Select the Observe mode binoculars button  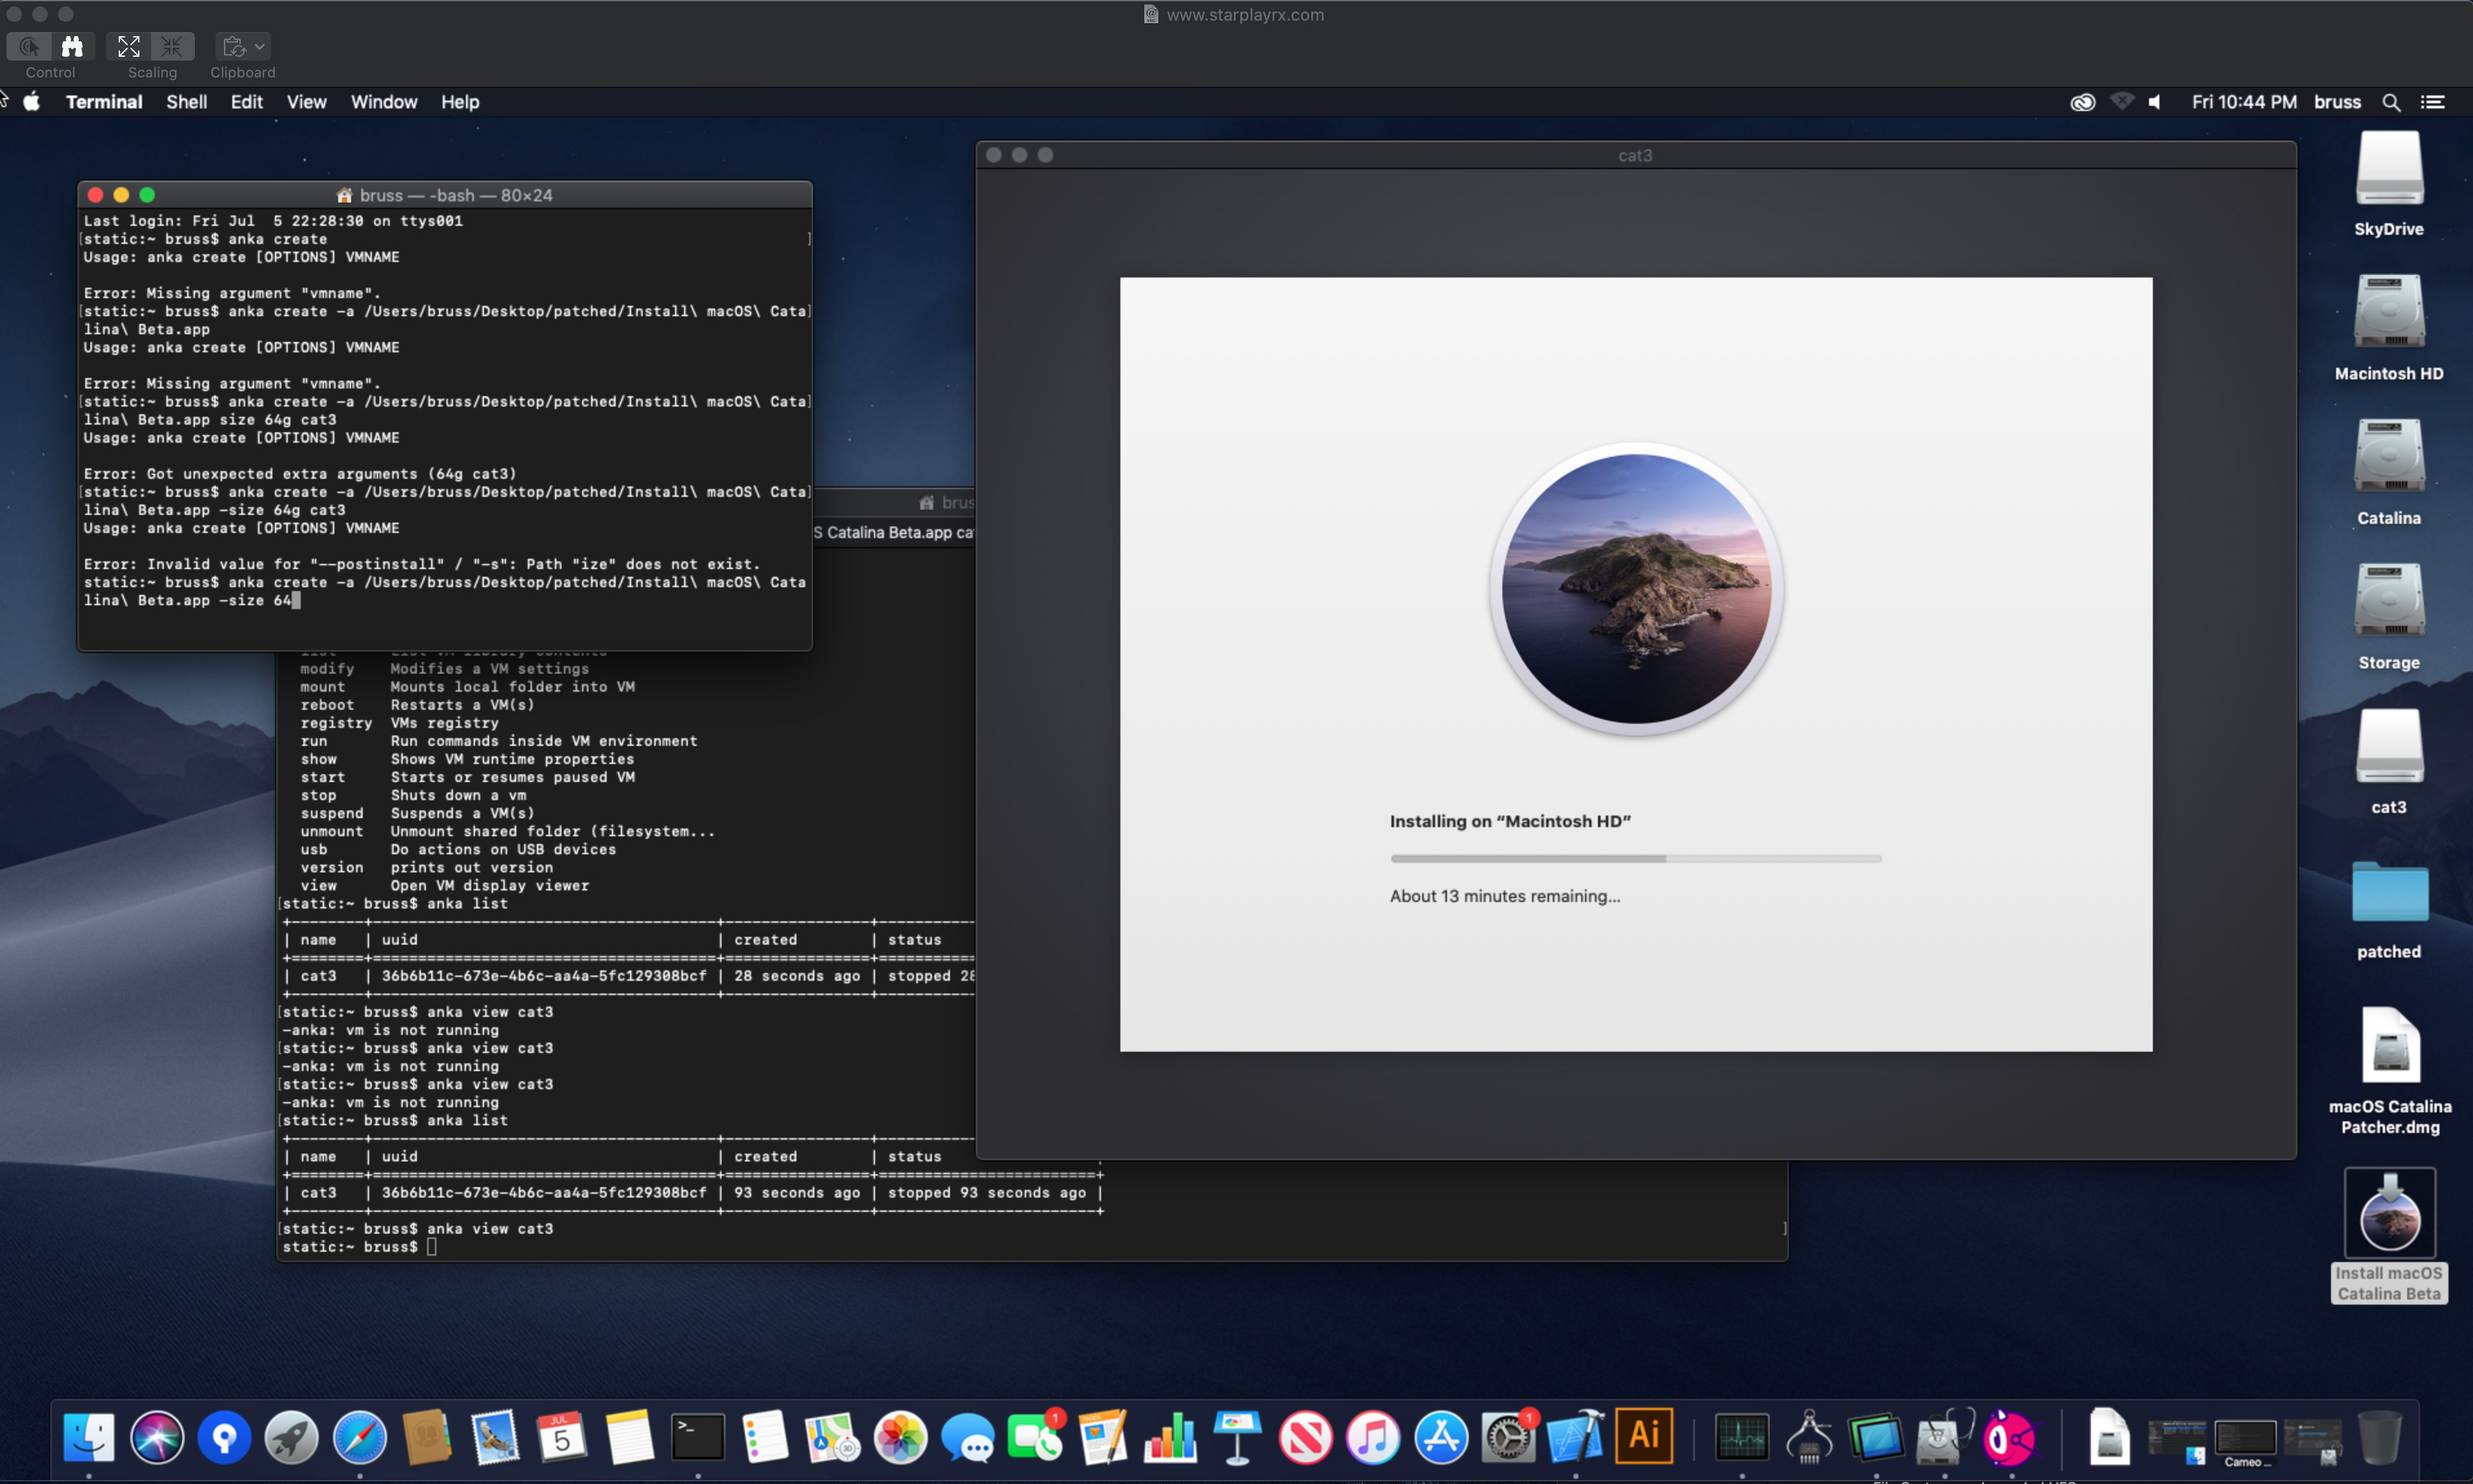pyautogui.click(x=72, y=46)
